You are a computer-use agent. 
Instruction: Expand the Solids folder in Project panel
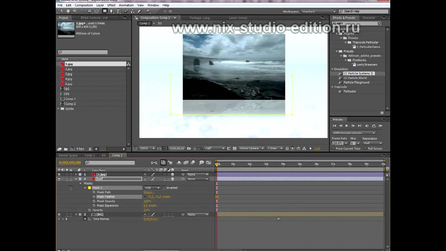pos(58,109)
